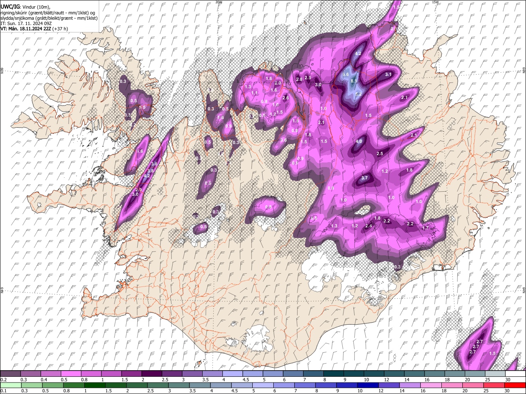
Task: Click the 2.8 map value label
Action: tap(299, 79)
